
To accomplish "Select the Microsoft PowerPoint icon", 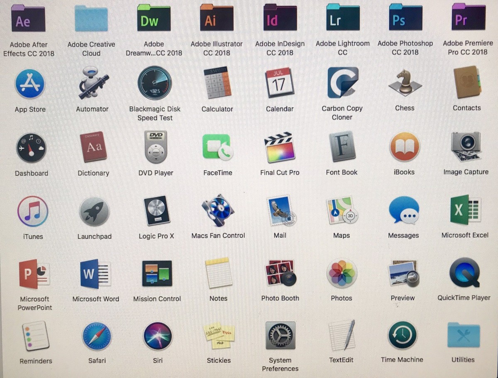I will click(34, 274).
